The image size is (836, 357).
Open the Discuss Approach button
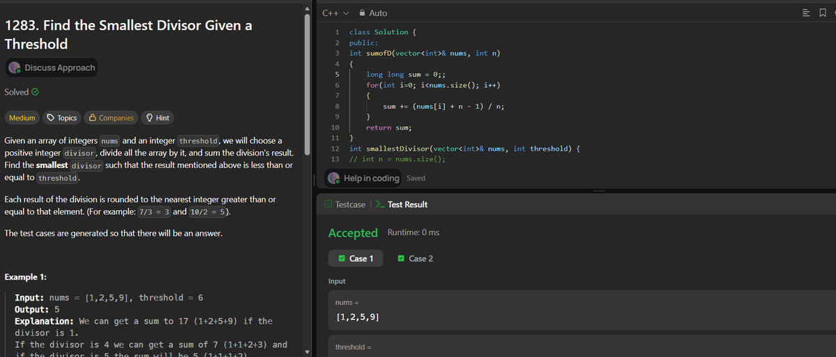52,68
